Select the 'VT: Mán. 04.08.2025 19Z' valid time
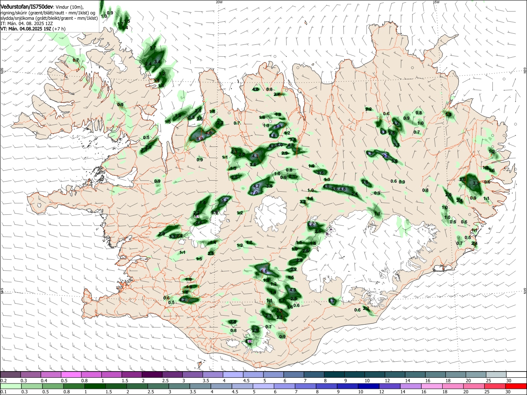Image resolution: width=527 pixels, height=395 pixels. [x=26, y=29]
